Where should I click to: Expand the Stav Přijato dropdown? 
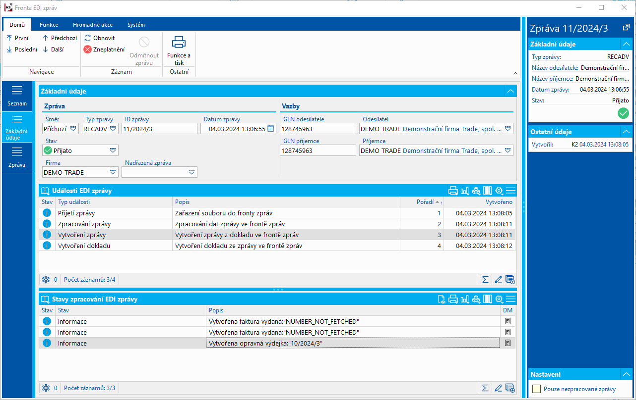[113, 150]
